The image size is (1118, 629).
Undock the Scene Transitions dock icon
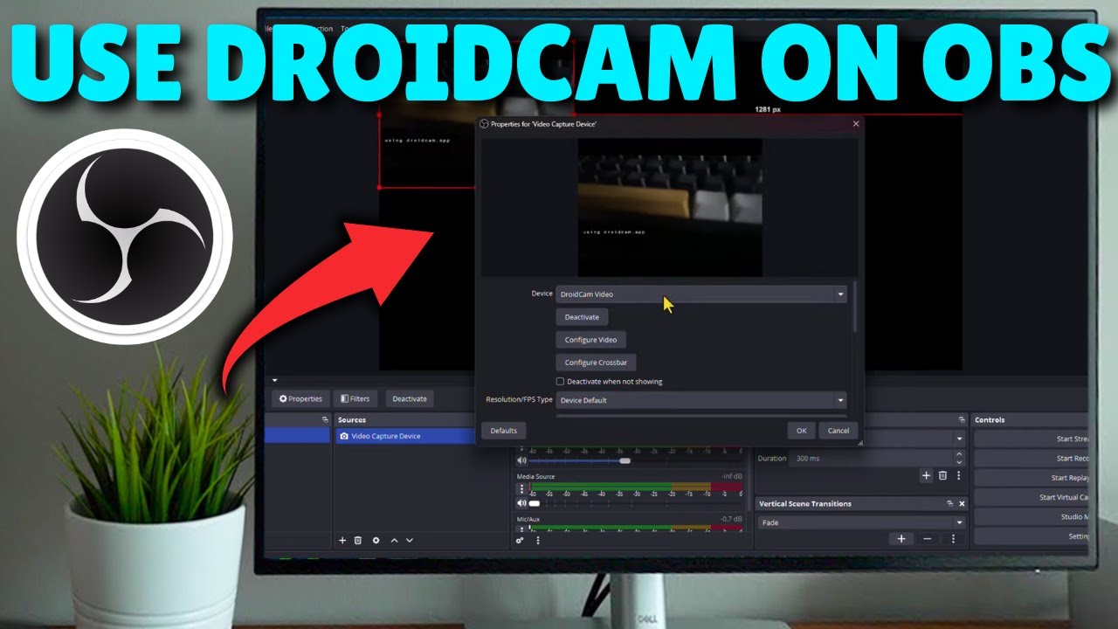click(x=962, y=420)
